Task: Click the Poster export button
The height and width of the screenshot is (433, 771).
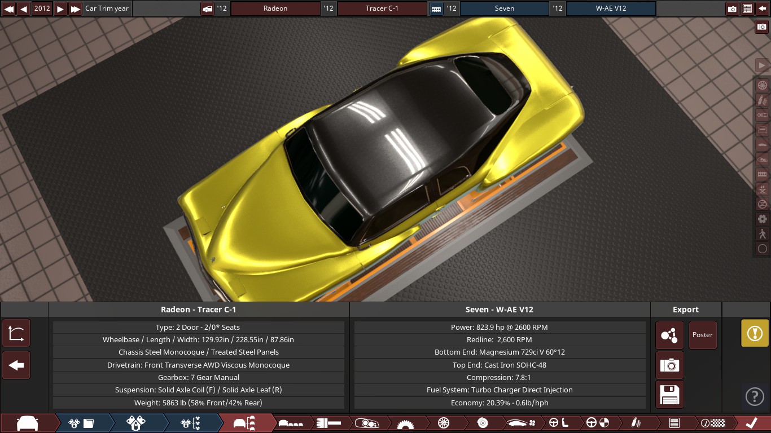Action: click(x=703, y=335)
